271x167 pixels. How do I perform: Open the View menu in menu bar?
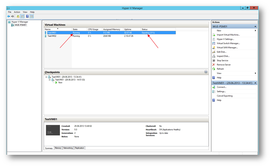coord(25,12)
